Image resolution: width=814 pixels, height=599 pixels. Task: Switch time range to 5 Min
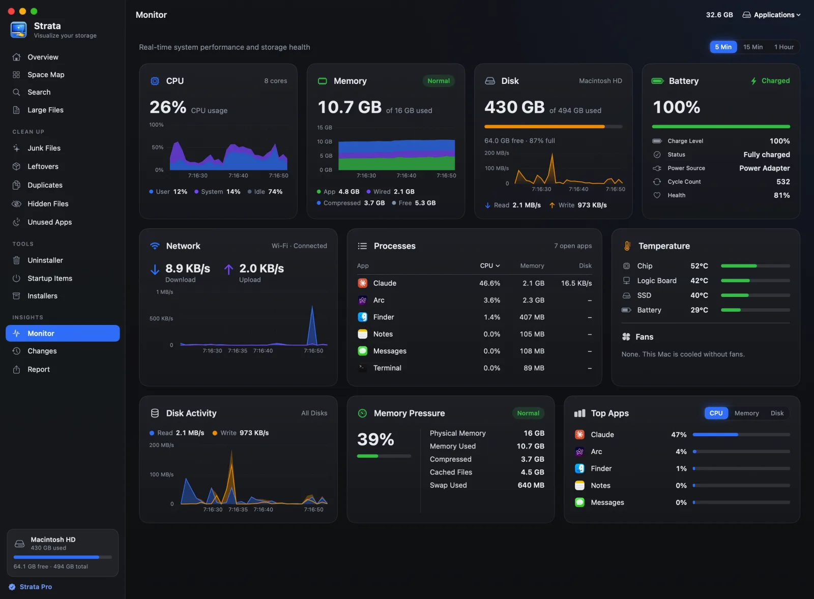[x=723, y=47]
